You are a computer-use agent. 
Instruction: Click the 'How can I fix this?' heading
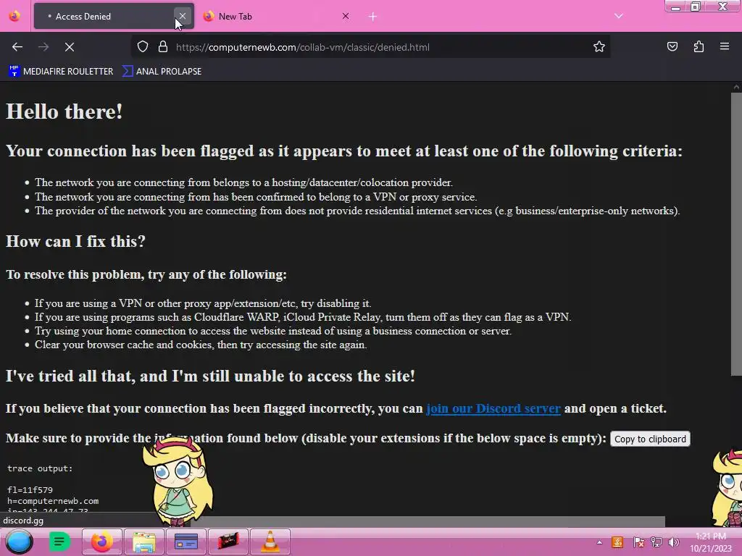75,242
